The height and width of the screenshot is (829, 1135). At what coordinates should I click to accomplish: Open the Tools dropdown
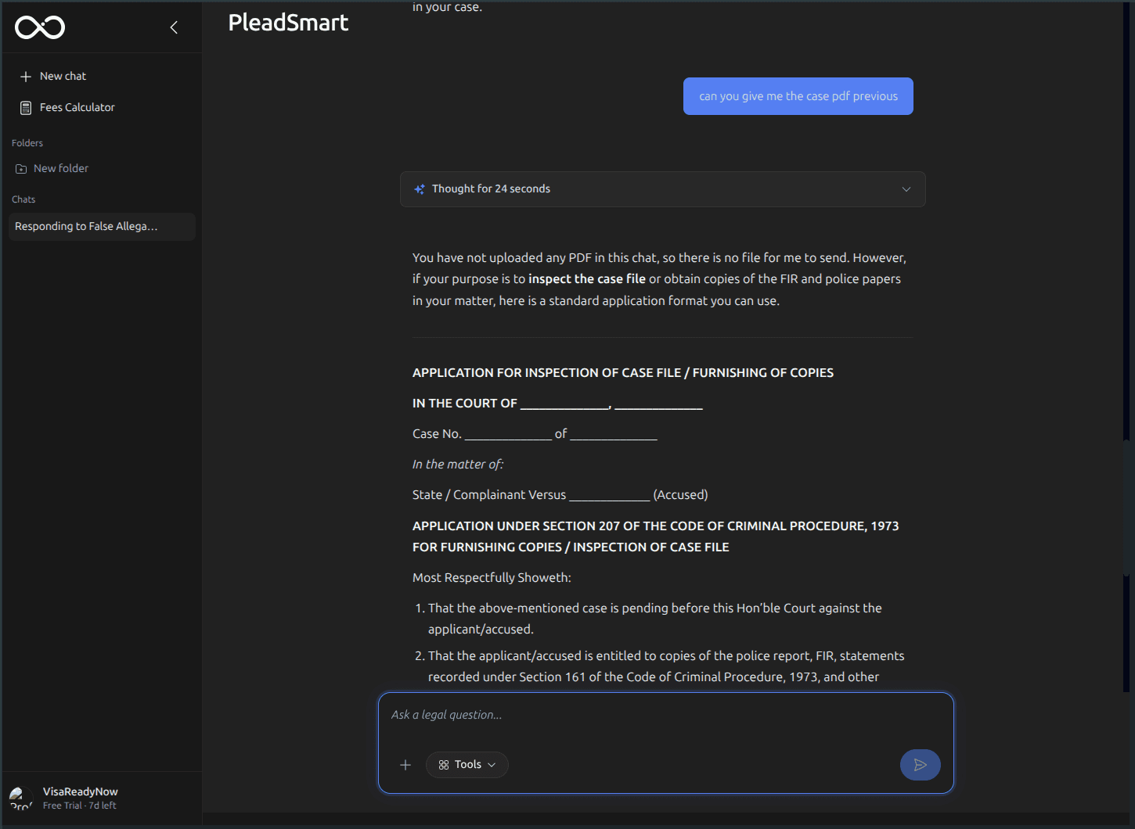point(467,765)
